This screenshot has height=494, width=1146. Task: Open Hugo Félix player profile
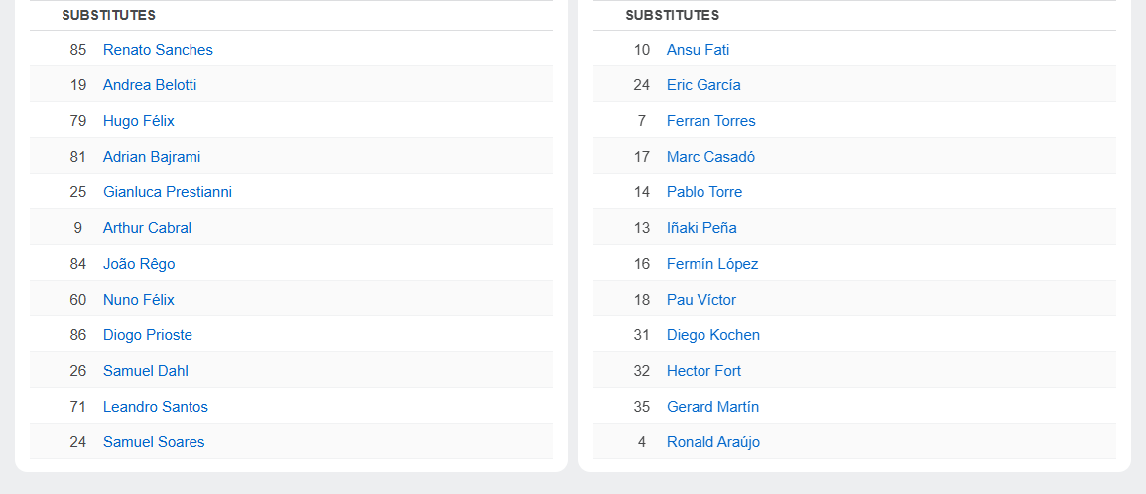coord(139,121)
